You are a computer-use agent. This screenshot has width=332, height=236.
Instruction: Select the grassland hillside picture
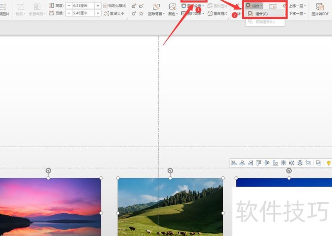(170, 207)
